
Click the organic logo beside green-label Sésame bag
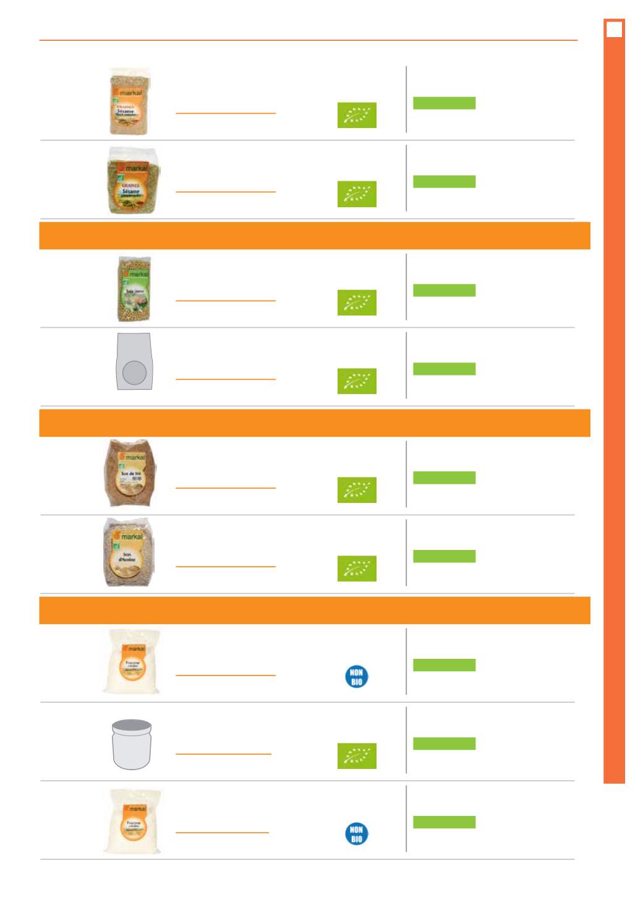point(357,194)
